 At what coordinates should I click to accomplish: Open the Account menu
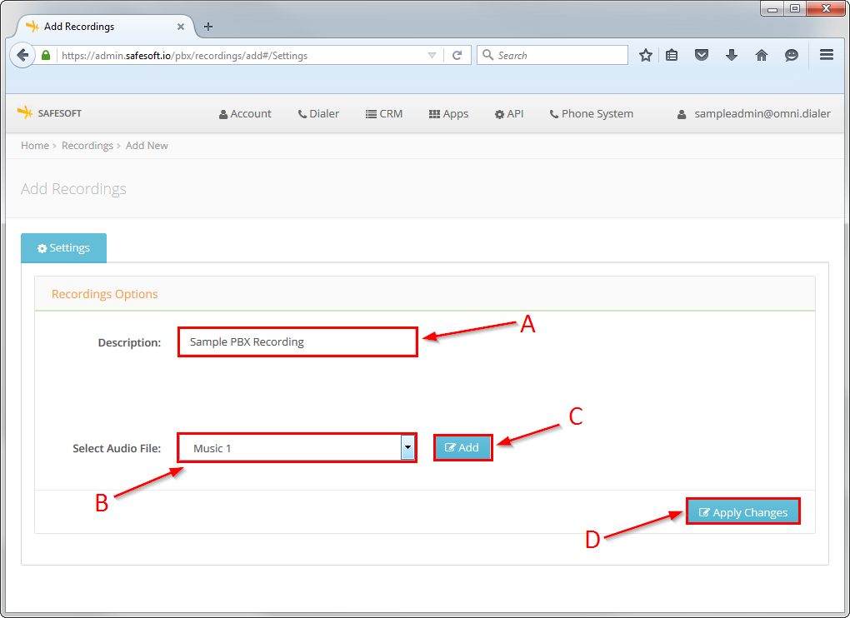click(x=245, y=114)
